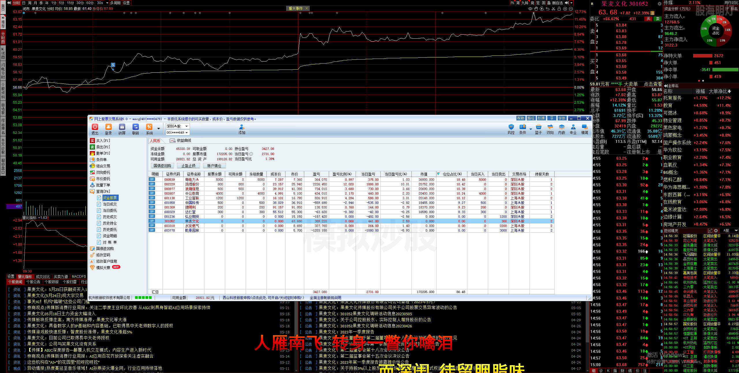Viewport: 739px width, 373px height.
Task: Open 买入[F1] in trading sidebar
Action: click(x=100, y=141)
